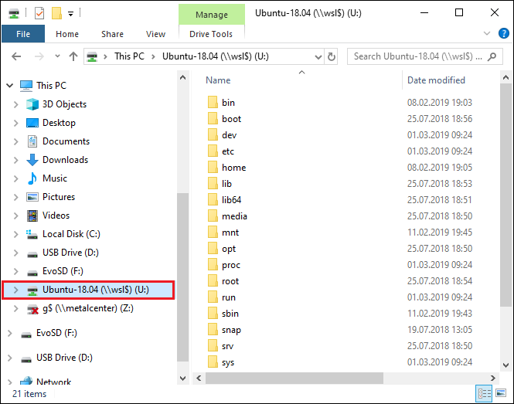Select the media folder icon

click(213, 216)
